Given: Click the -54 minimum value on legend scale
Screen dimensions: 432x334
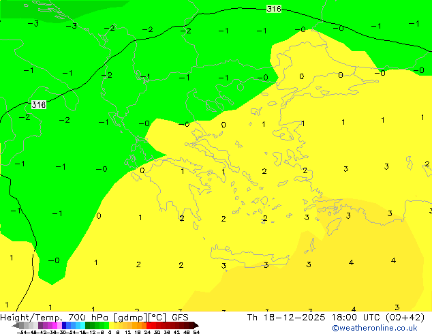Looking at the screenshot, I should 22,332.
